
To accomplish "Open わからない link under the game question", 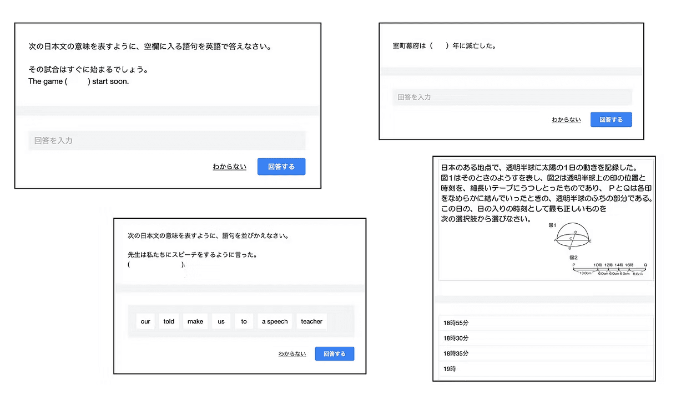I will 229,166.
